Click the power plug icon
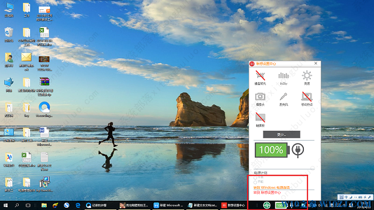 pyautogui.click(x=297, y=150)
